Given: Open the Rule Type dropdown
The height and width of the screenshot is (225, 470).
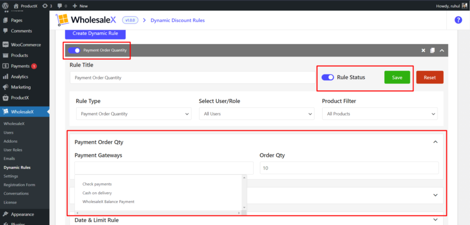Looking at the screenshot, I should point(134,114).
